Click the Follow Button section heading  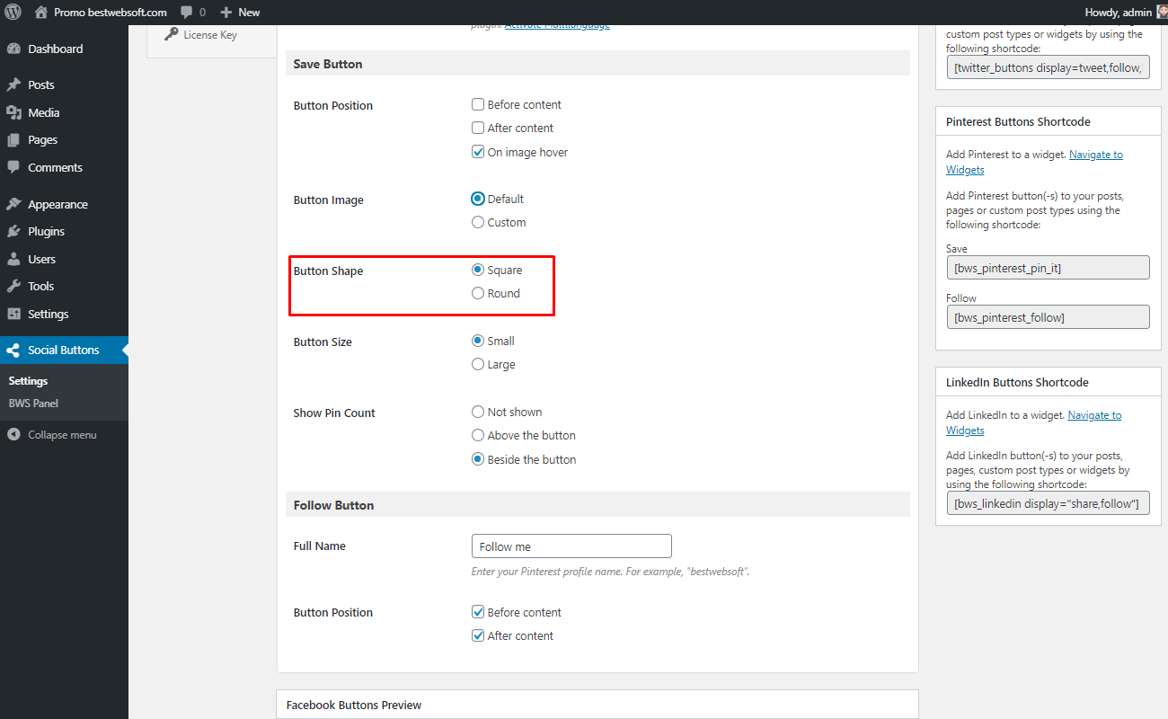pos(333,505)
